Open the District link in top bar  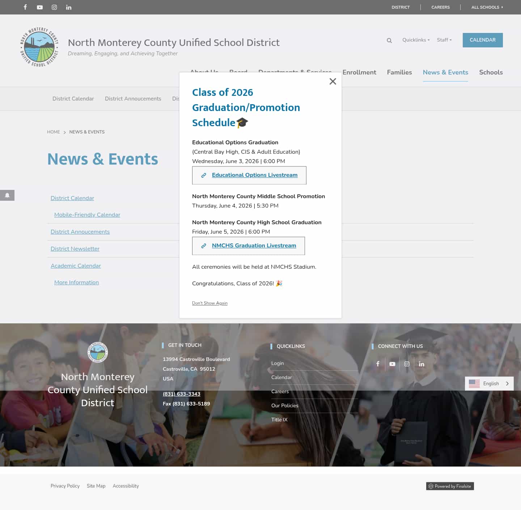[x=401, y=7]
